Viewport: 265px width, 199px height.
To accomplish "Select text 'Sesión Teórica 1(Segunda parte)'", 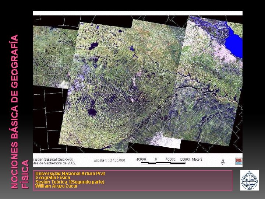I will (70, 182).
